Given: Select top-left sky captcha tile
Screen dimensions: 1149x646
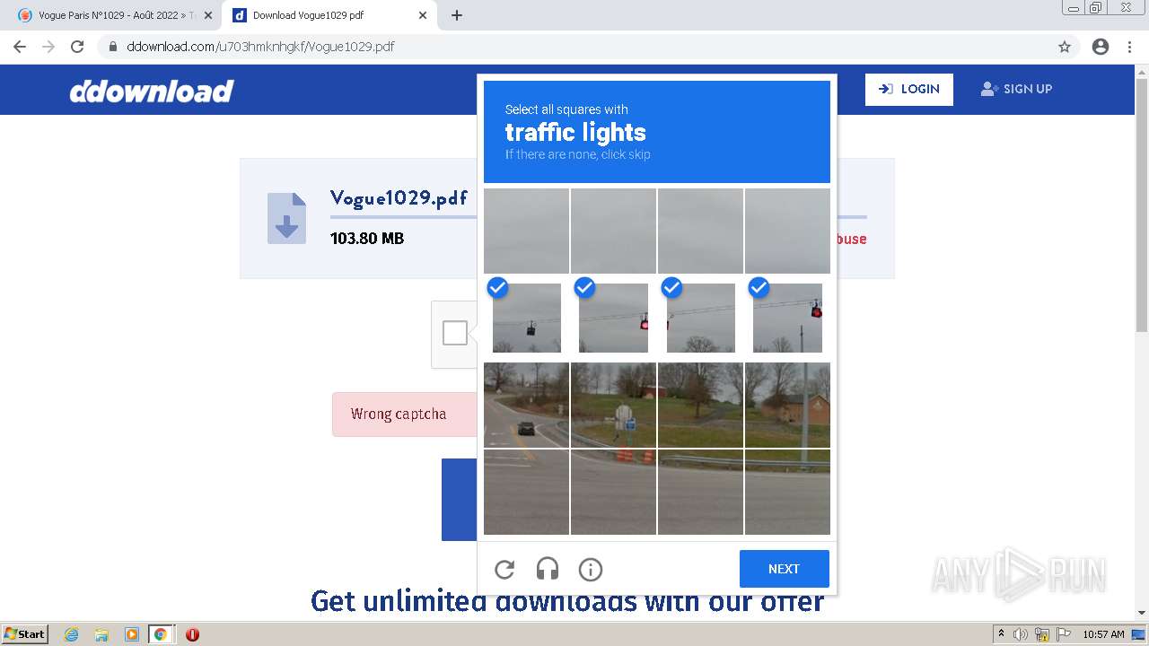Looking at the screenshot, I should coord(526,231).
